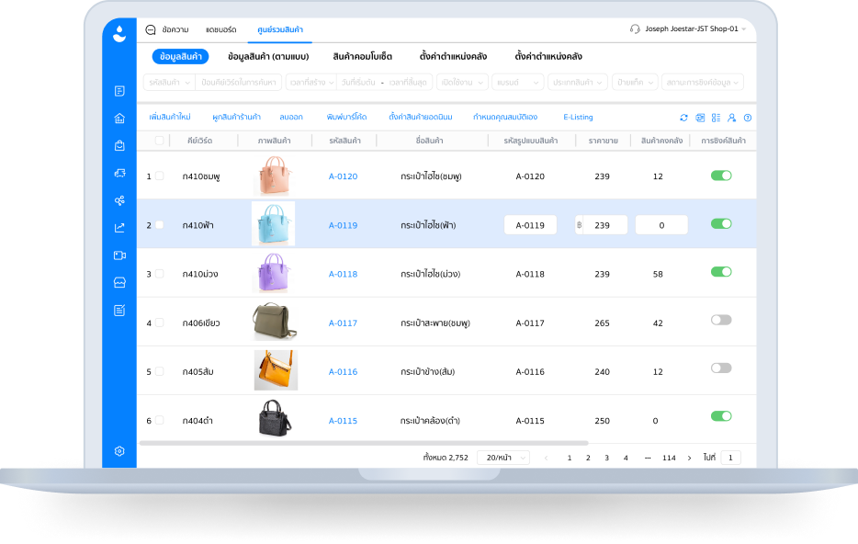Viewport: 858px width, 544px height.
Task: Click the chat bubble message icon
Action: click(x=151, y=29)
